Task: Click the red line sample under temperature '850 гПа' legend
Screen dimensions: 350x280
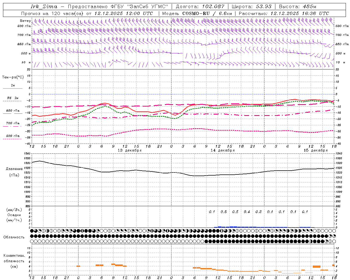Action: click(13, 114)
